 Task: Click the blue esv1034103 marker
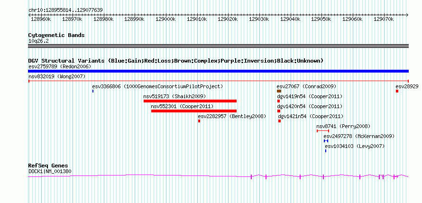click(326, 151)
